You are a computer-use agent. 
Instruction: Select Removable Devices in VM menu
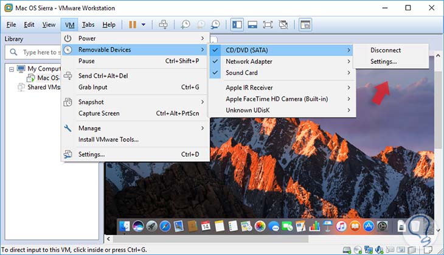click(136, 49)
